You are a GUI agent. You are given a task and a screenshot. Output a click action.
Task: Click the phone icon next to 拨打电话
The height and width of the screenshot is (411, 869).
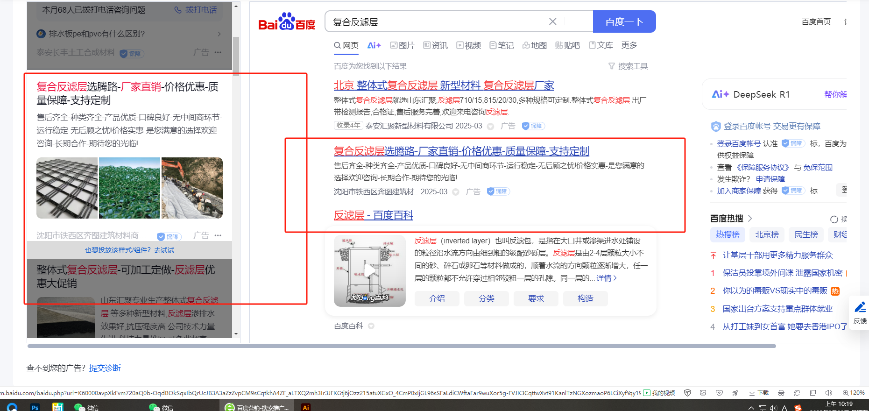(178, 10)
